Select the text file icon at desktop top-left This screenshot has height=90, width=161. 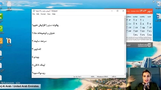tap(9, 4)
